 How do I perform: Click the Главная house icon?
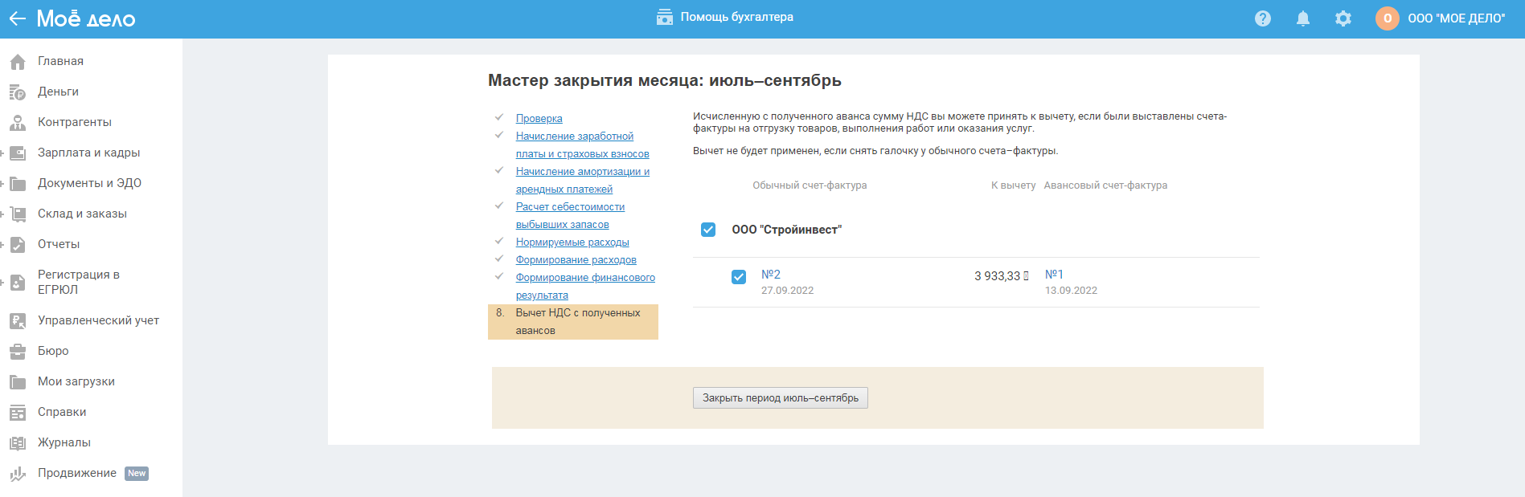coord(18,61)
